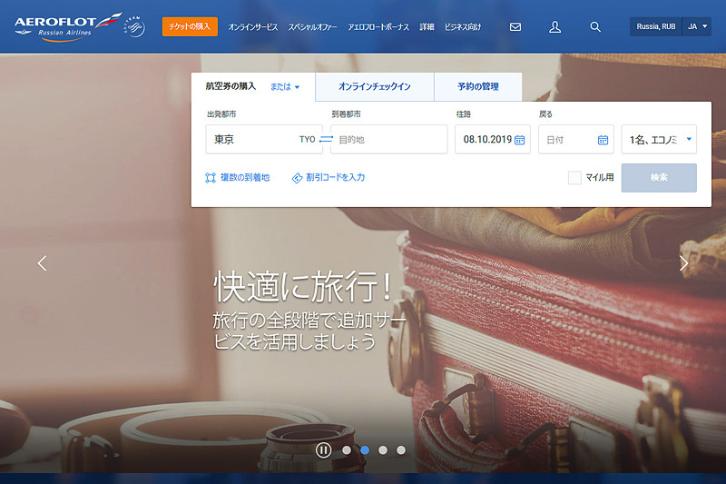Switch to the オンラインチェックイン tab
726x484 pixels.
click(x=375, y=86)
